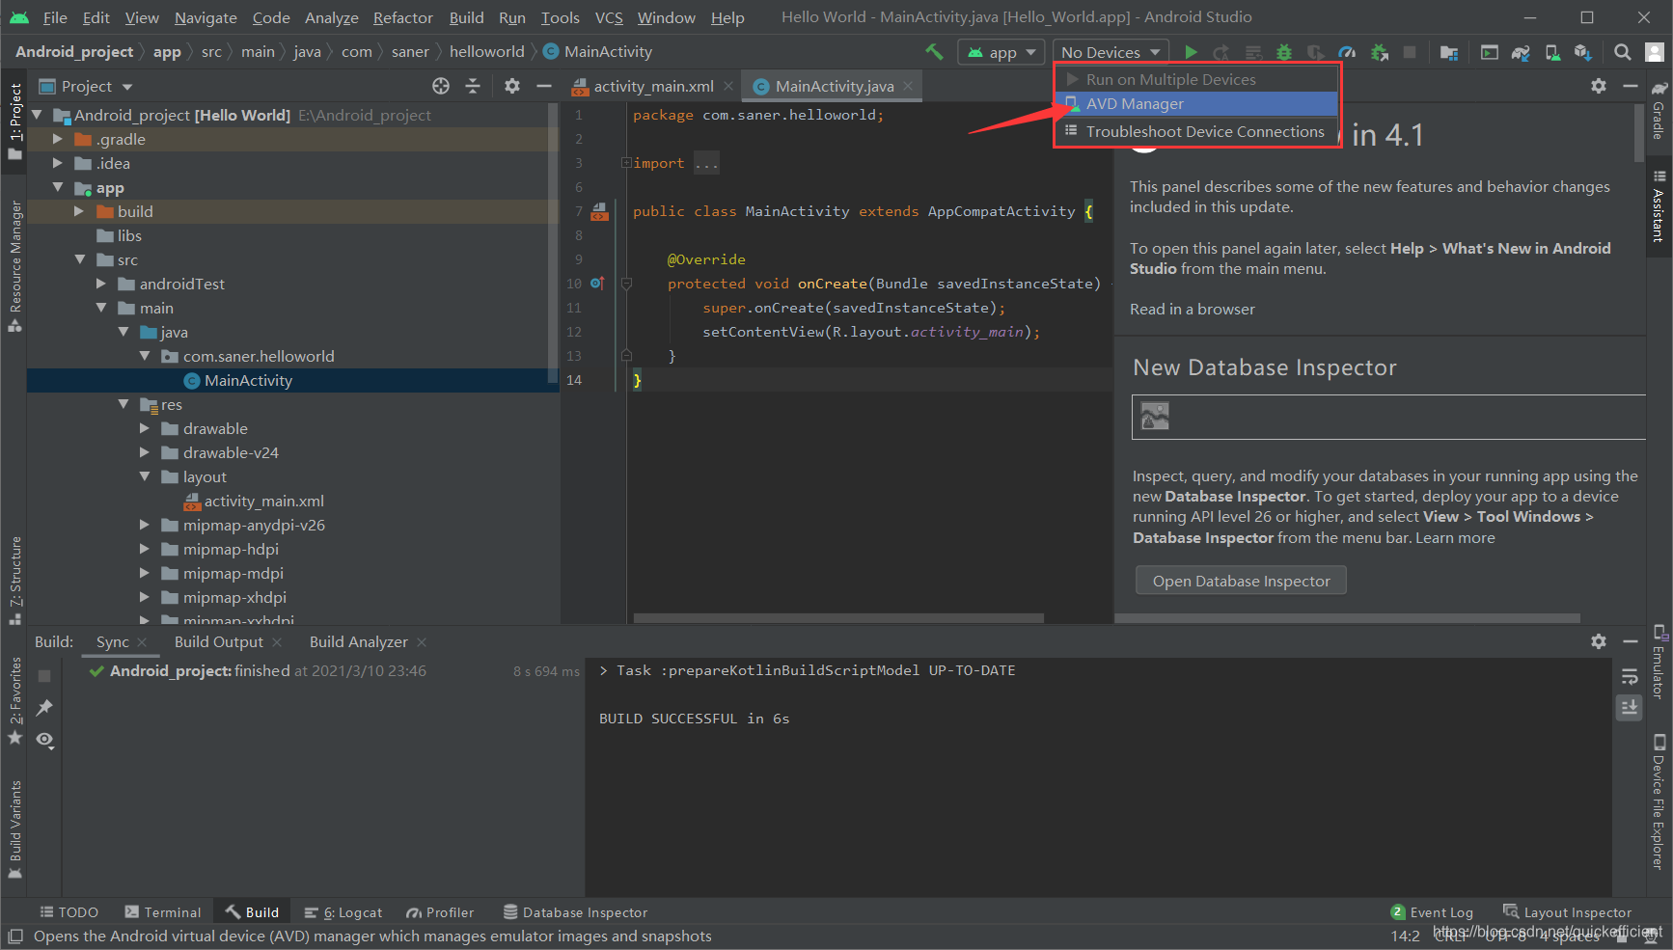
Task: Open SDK Manager toolbar icon
Action: click(1583, 52)
